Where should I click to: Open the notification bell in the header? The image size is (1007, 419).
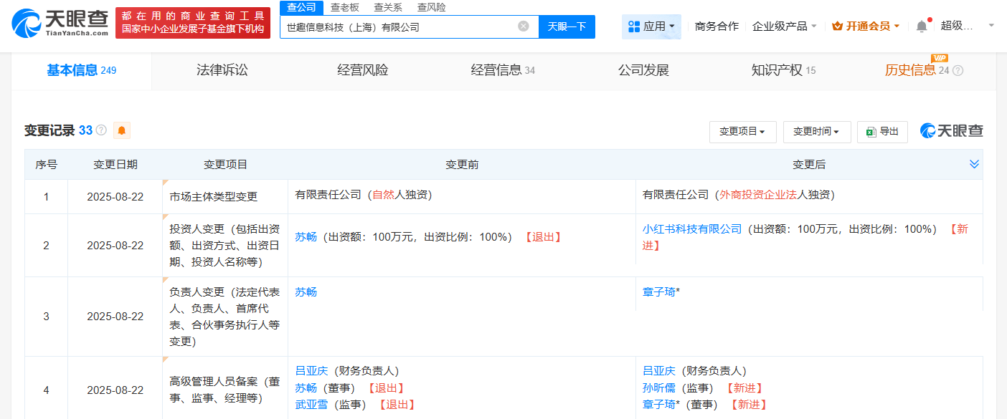(x=922, y=27)
